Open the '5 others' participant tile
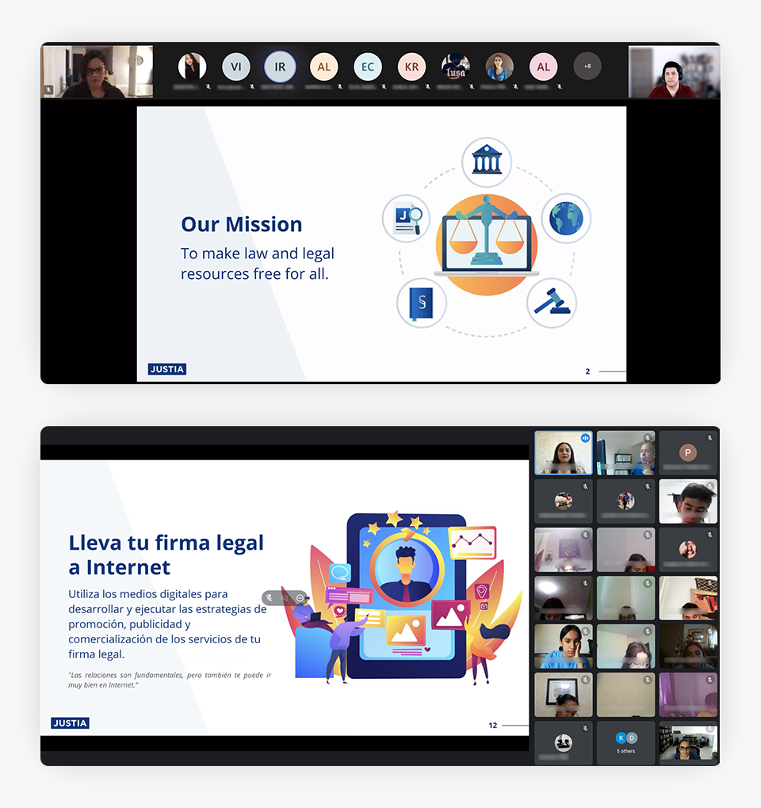The width and height of the screenshot is (761, 808). click(x=626, y=742)
